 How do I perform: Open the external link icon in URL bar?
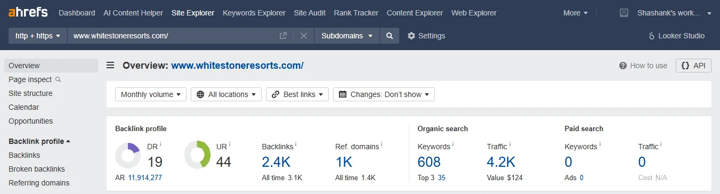[x=284, y=36]
